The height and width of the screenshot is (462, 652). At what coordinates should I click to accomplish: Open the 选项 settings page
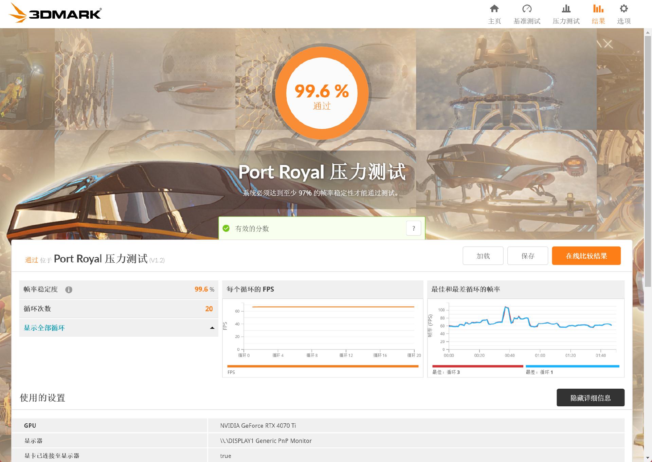[623, 14]
